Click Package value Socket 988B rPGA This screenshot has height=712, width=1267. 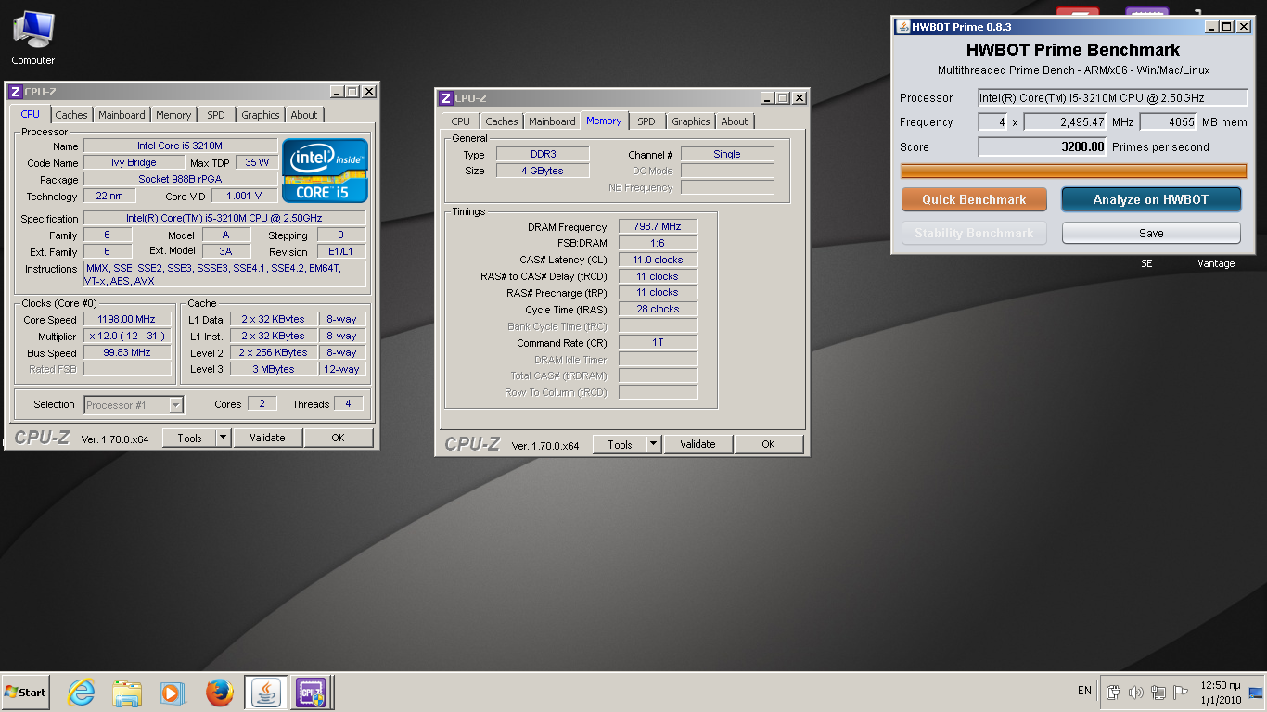point(180,179)
